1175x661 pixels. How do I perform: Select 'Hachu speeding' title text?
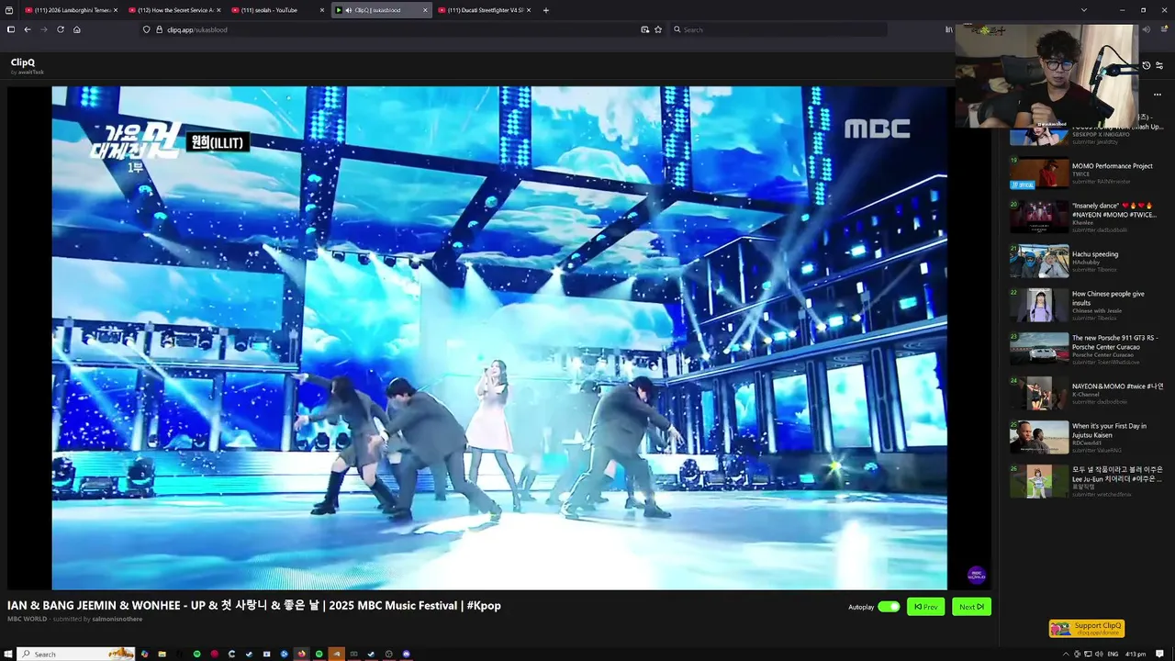(x=1095, y=254)
